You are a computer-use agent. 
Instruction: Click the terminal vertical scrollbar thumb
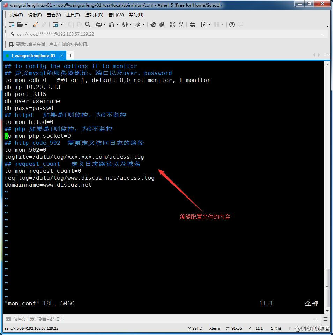(x=327, y=288)
